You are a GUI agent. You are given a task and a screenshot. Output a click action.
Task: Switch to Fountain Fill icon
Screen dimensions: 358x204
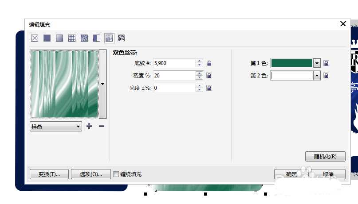(x=59, y=38)
